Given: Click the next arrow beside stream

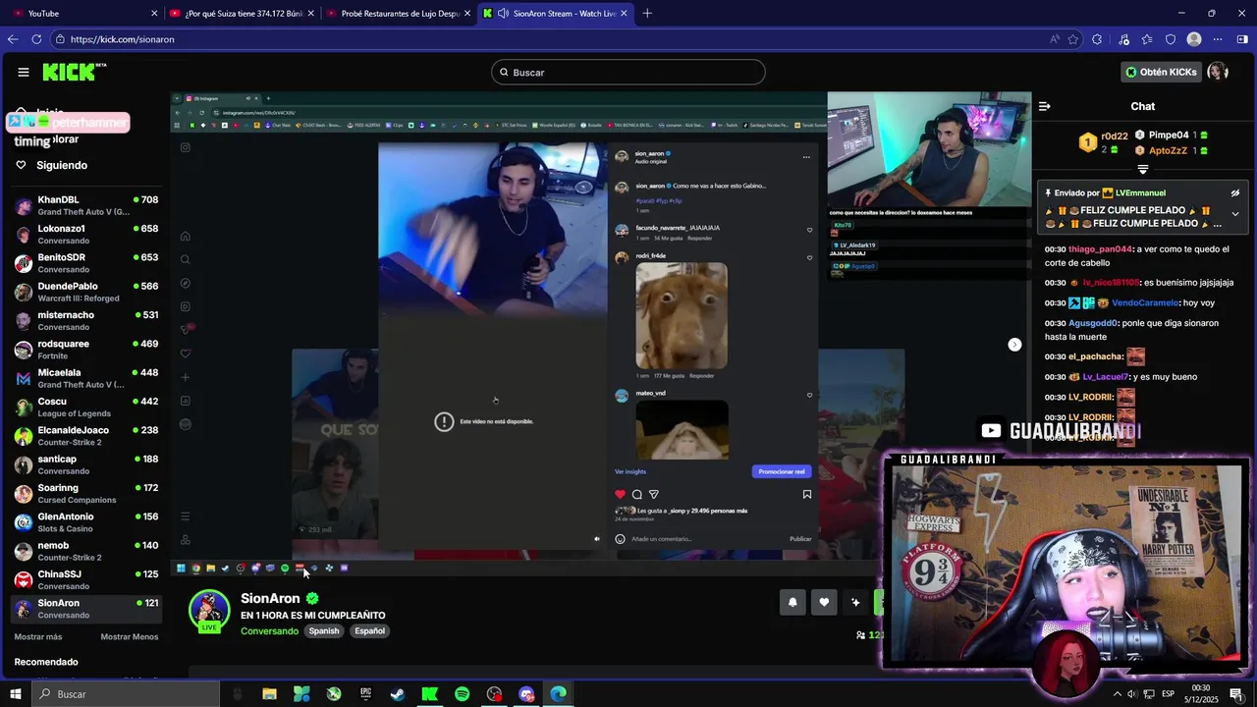Looking at the screenshot, I should coord(1014,345).
